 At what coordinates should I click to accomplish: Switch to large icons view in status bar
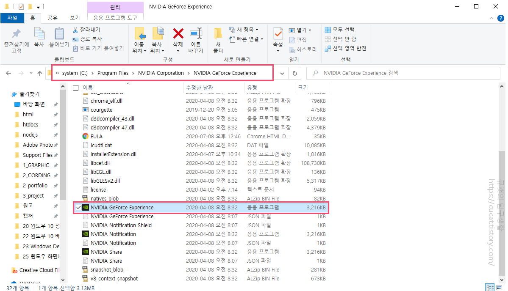tap(499, 288)
